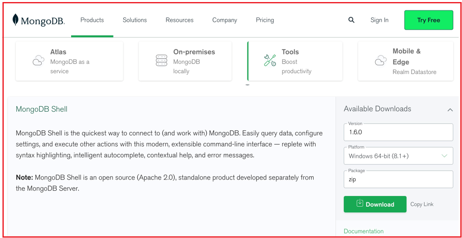The image size is (462, 238).
Task: Open the Products menu
Action: [x=92, y=20]
